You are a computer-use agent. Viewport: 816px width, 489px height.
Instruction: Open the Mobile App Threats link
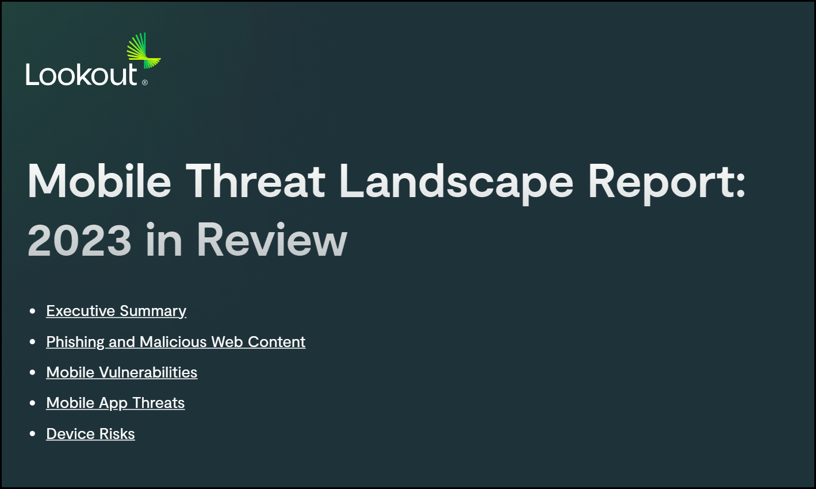[x=115, y=402]
